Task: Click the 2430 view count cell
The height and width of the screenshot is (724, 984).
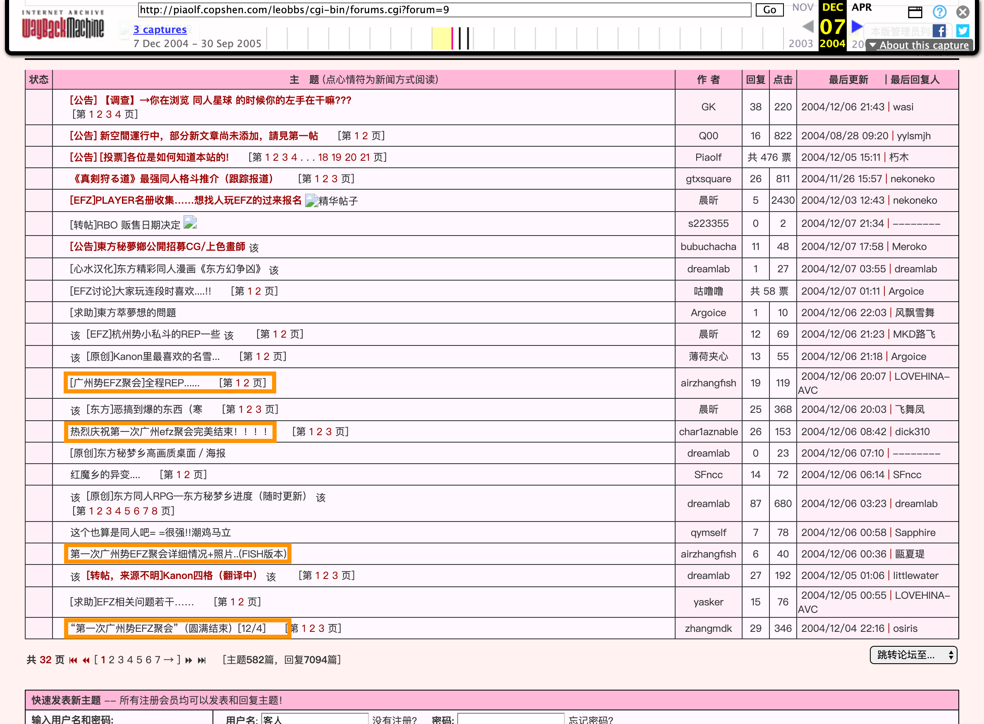Action: [x=783, y=200]
